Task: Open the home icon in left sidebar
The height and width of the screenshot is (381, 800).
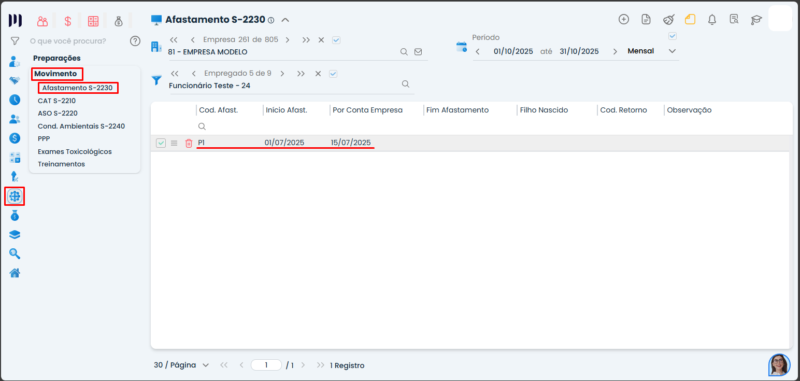Action: point(15,273)
